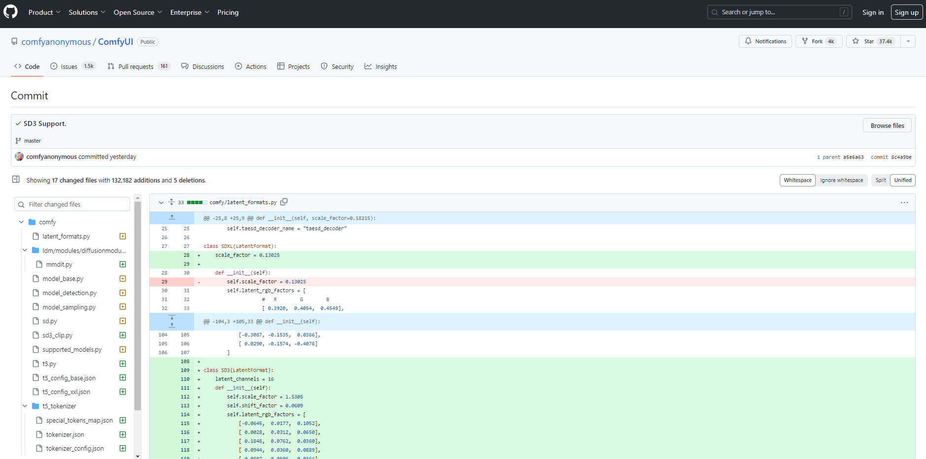The height and width of the screenshot is (459, 926).
Task: Open the Product dropdown menu
Action: [x=44, y=12]
